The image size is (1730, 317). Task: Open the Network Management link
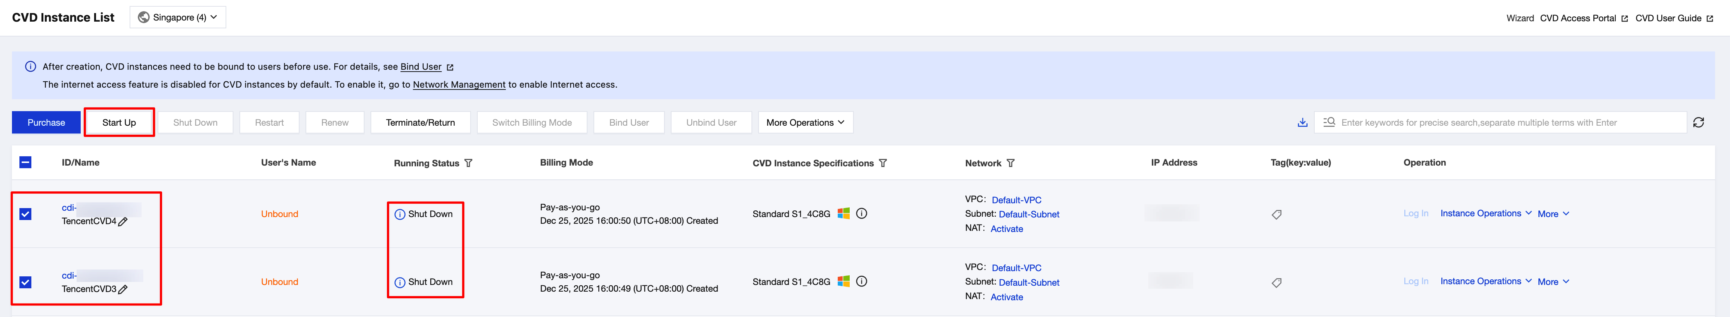click(459, 84)
